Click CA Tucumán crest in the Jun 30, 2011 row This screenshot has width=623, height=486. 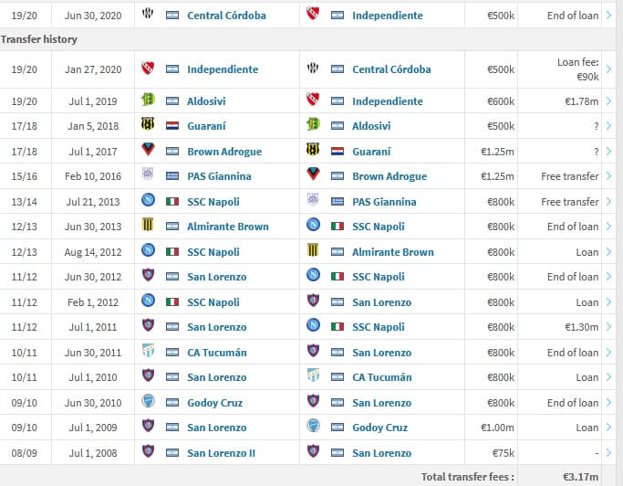pyautogui.click(x=148, y=352)
